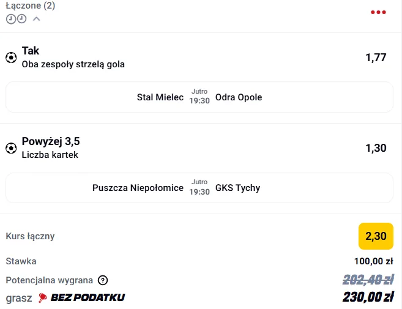Collapse the Łączone bet details chevron
The width and height of the screenshot is (402, 309).
point(36,19)
